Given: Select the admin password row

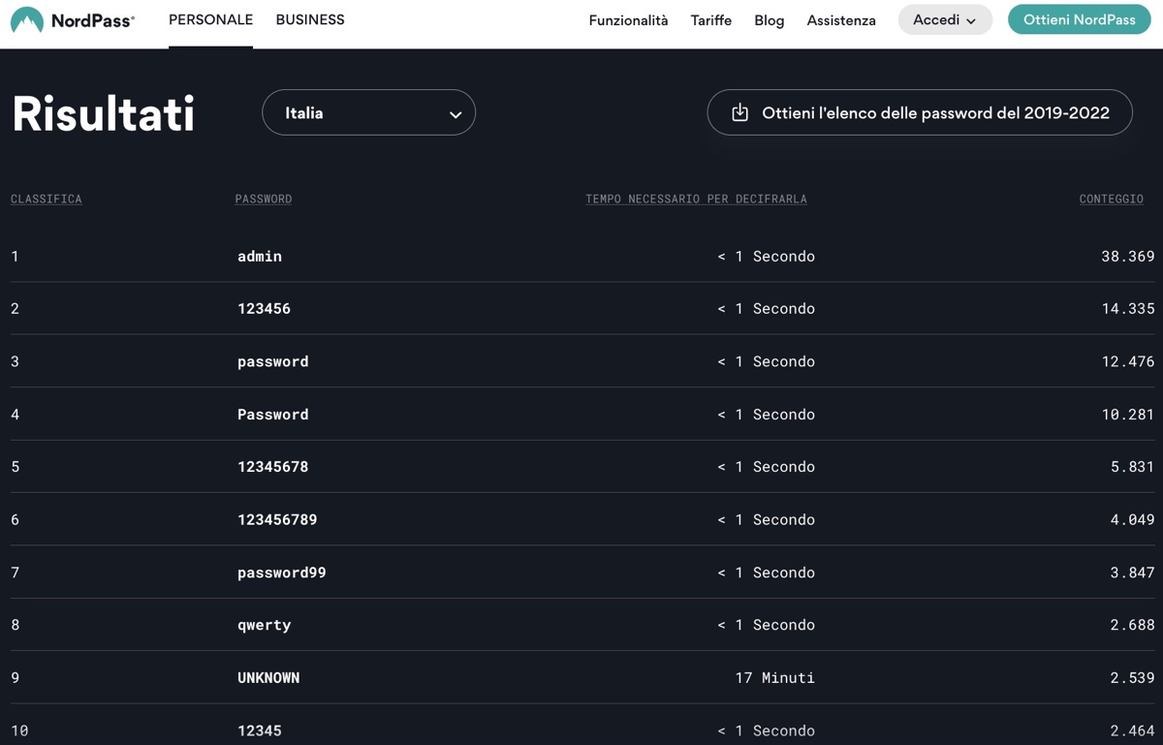Looking at the screenshot, I should [x=260, y=257].
